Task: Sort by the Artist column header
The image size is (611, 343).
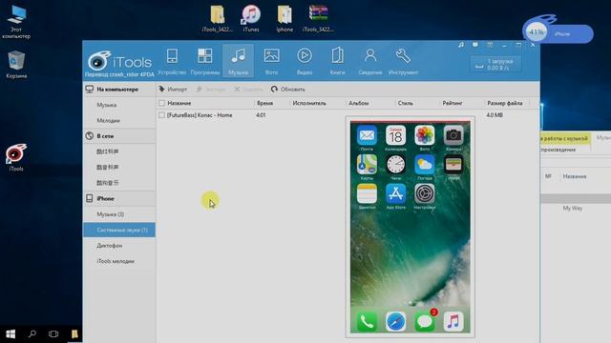Action: tap(309, 103)
